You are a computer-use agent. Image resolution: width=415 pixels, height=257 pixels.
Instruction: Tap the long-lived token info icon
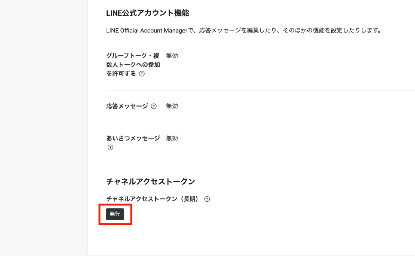coord(207,199)
